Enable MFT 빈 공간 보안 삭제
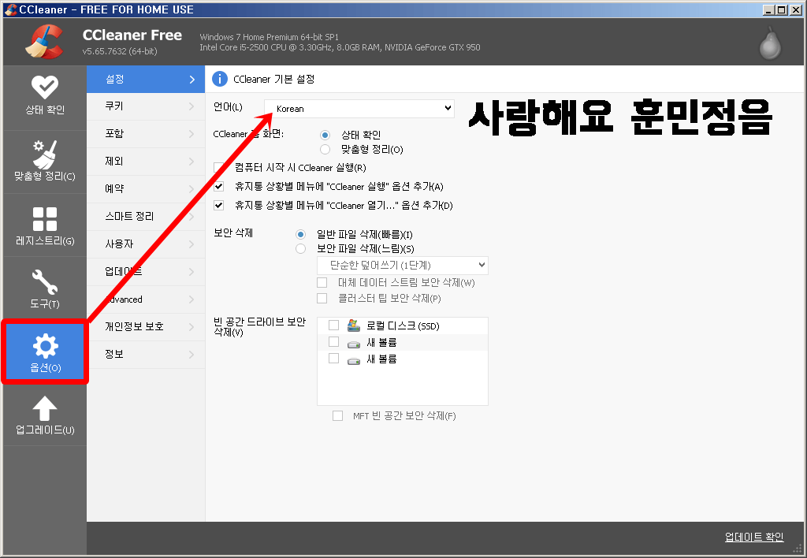This screenshot has height=558, width=807. coord(337,416)
